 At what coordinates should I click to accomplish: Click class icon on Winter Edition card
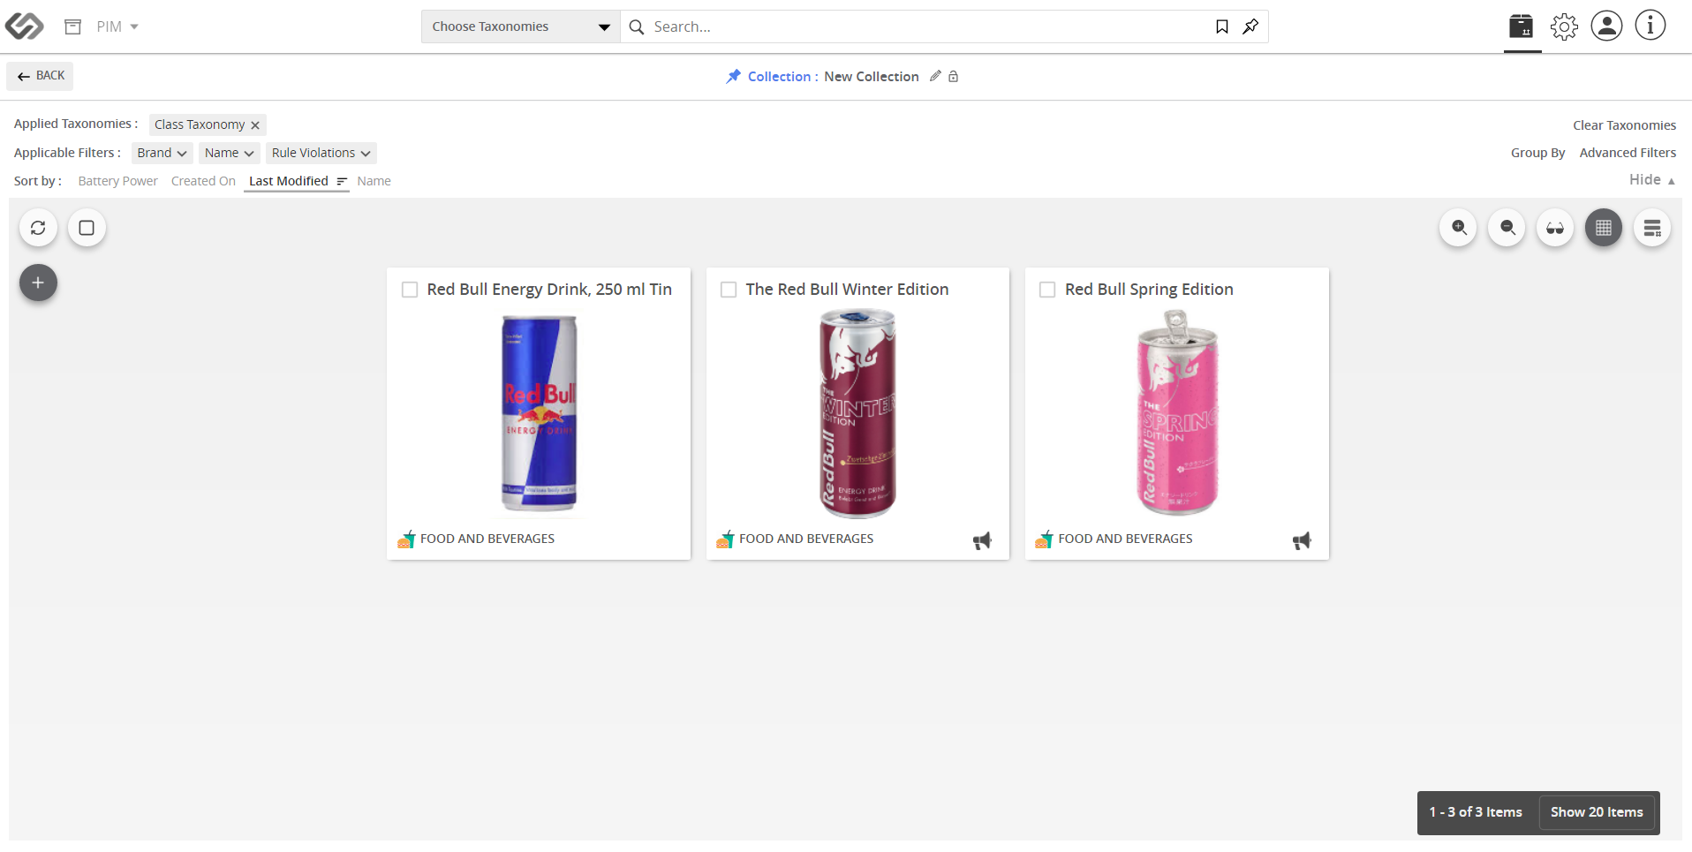coord(725,539)
